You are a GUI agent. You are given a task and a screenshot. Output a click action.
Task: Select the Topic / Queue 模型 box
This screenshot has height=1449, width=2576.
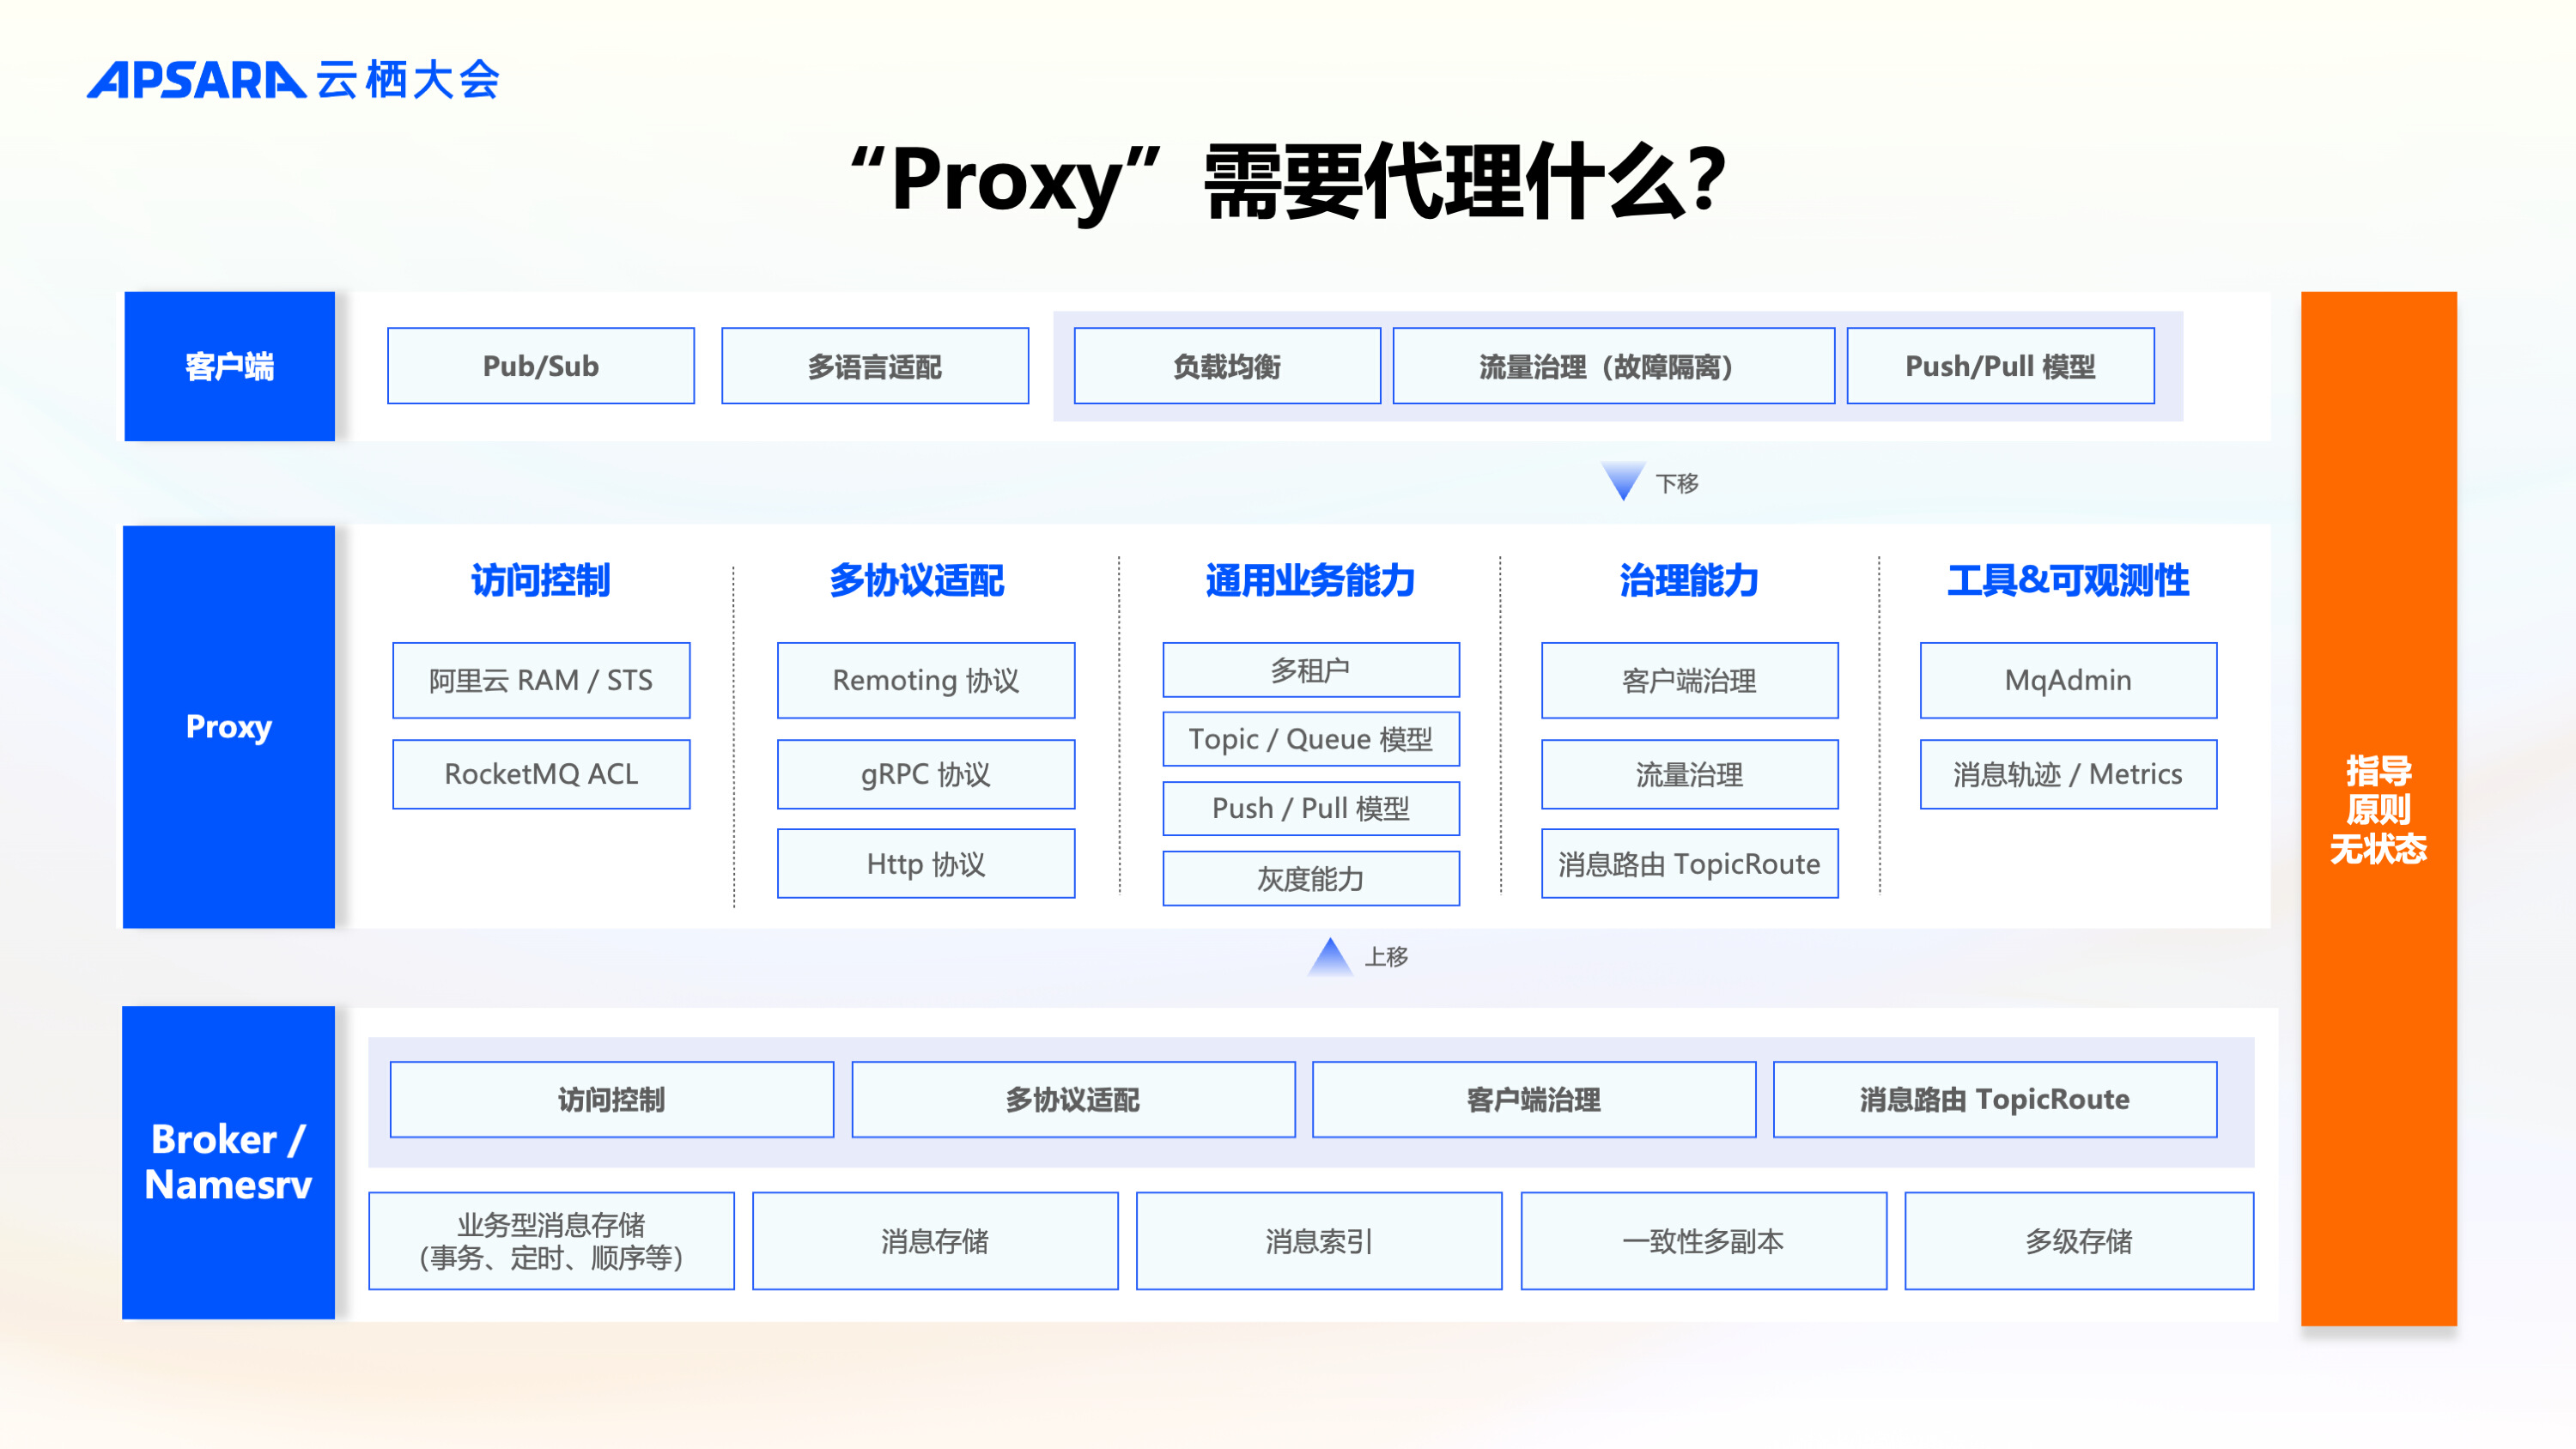(1310, 739)
